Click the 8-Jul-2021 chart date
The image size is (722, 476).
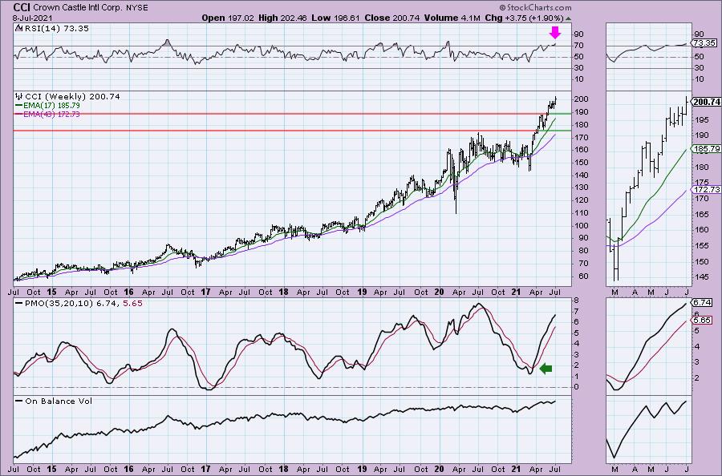point(33,18)
